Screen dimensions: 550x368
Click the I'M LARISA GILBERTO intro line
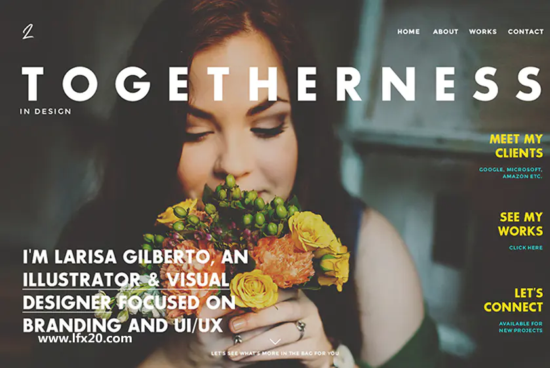click(x=136, y=256)
